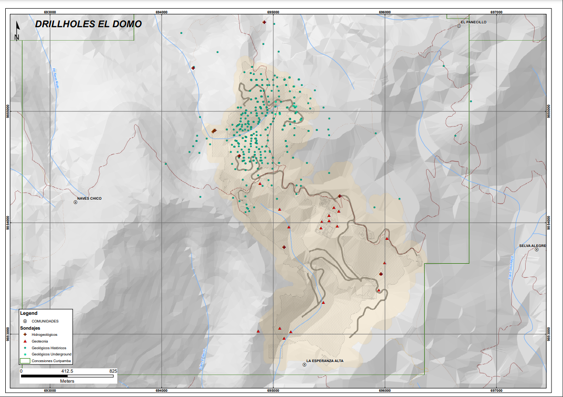Select the red Geotecnia triangle in legend
The height and width of the screenshot is (397, 563).
tap(25, 341)
